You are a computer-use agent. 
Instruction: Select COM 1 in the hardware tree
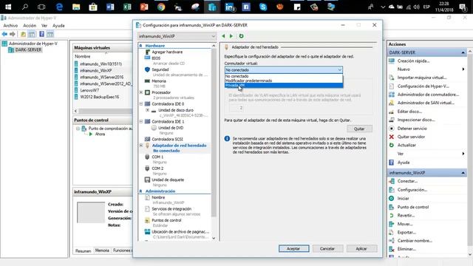(x=157, y=157)
